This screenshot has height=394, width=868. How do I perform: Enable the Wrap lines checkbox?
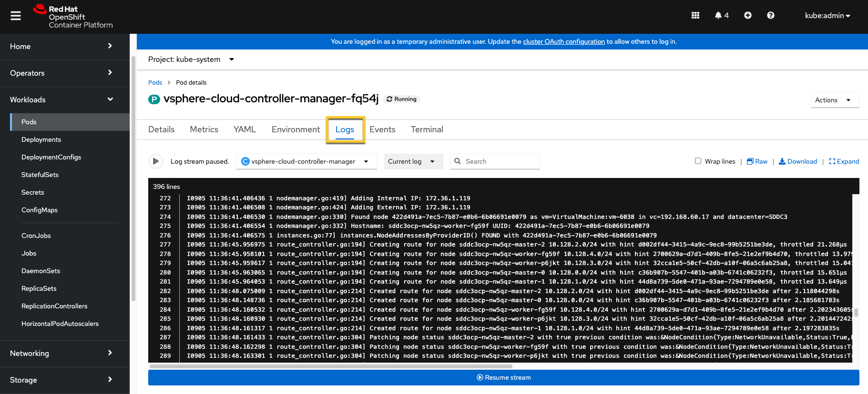coord(698,161)
